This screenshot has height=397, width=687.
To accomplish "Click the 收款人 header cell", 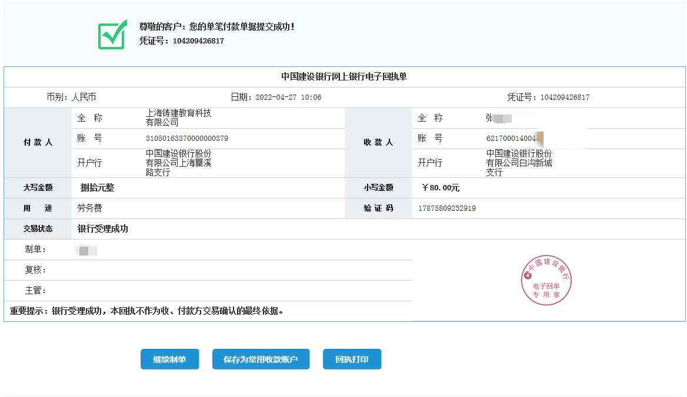I will [x=378, y=143].
